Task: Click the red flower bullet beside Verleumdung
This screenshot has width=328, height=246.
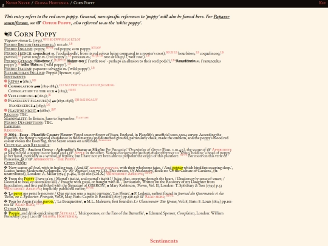Action: 5,96
